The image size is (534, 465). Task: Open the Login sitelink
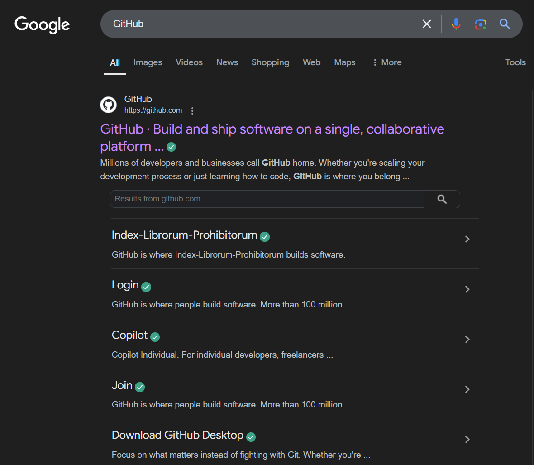point(125,285)
